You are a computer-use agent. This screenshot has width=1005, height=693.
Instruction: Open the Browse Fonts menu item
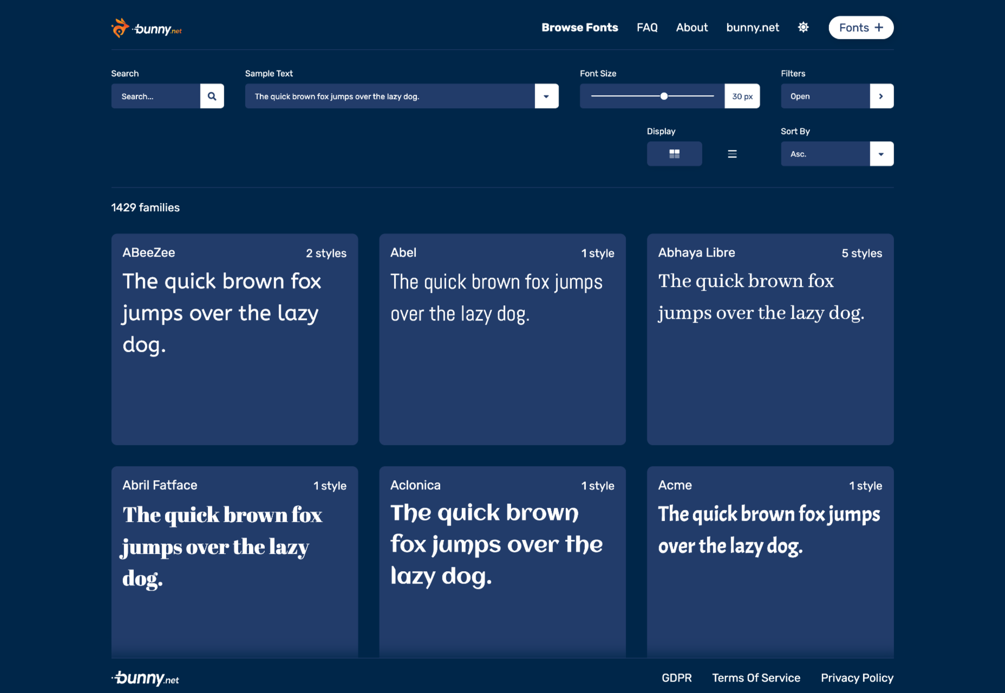(579, 28)
